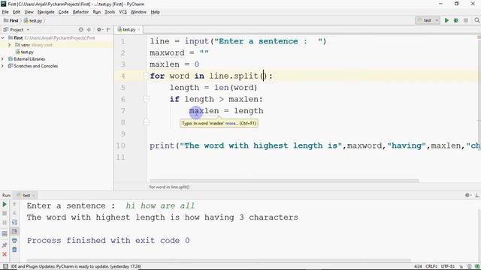This screenshot has width=481, height=270.
Task: Open the Edit menu
Action: [x=17, y=12]
